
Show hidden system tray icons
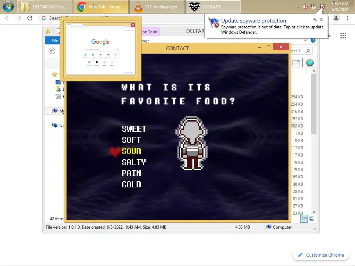coord(297,7)
